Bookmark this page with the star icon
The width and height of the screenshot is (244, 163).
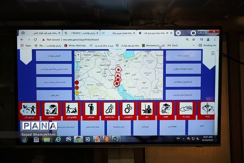point(194,40)
